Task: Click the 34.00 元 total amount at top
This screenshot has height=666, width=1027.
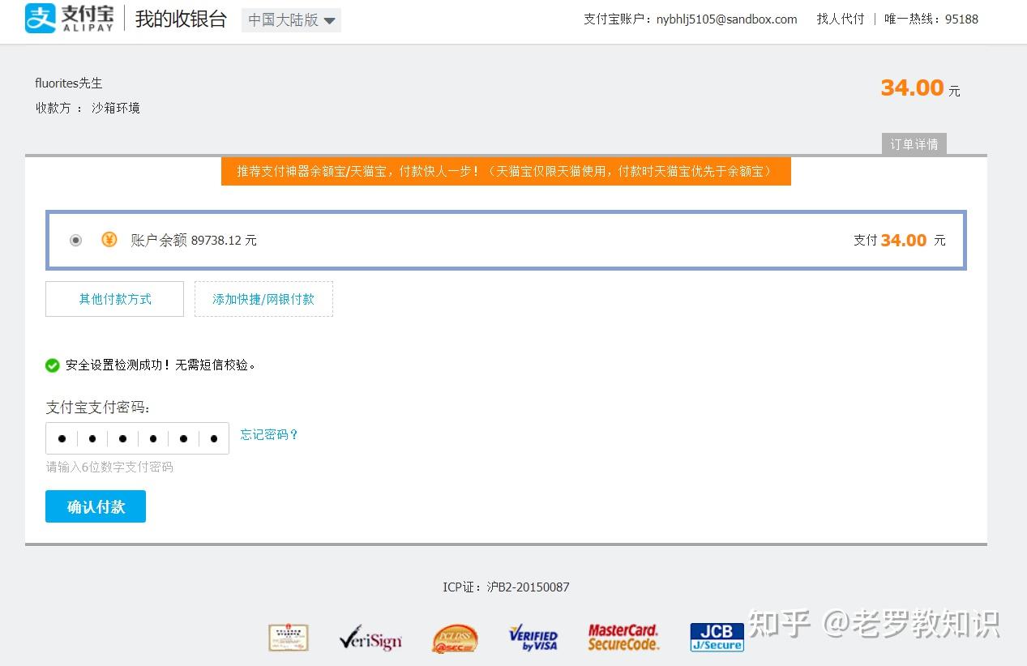Action: point(920,88)
